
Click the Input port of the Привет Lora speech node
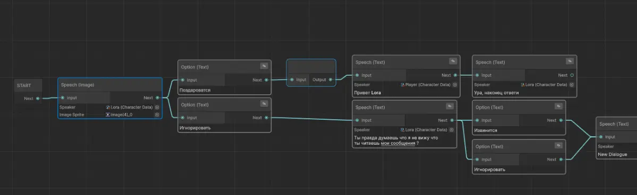pyautogui.click(x=357, y=75)
